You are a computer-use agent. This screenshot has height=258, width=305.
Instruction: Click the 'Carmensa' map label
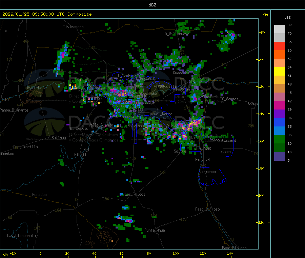pyautogui.click(x=207, y=172)
